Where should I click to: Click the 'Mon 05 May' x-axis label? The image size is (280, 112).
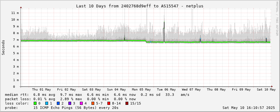click(141, 90)
